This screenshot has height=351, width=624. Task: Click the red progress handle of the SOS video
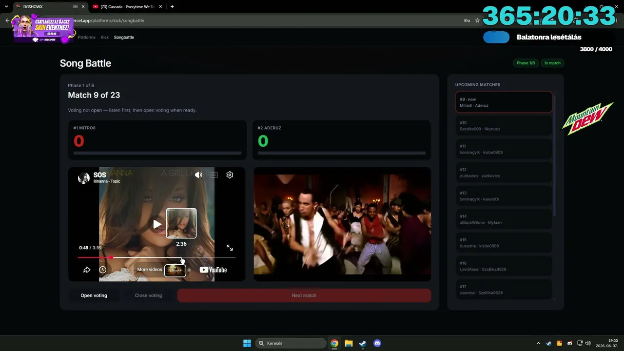click(112, 257)
